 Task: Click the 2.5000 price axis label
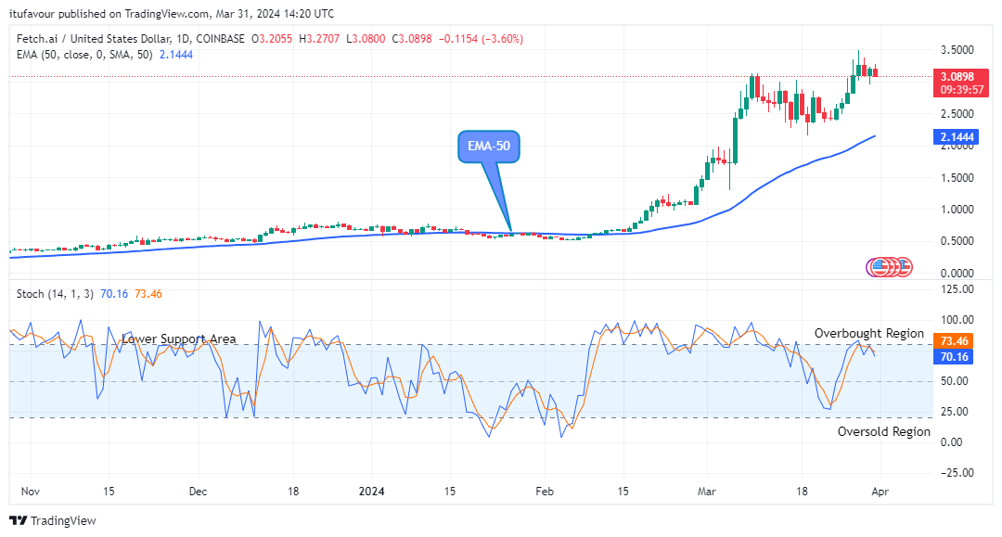tap(957, 114)
